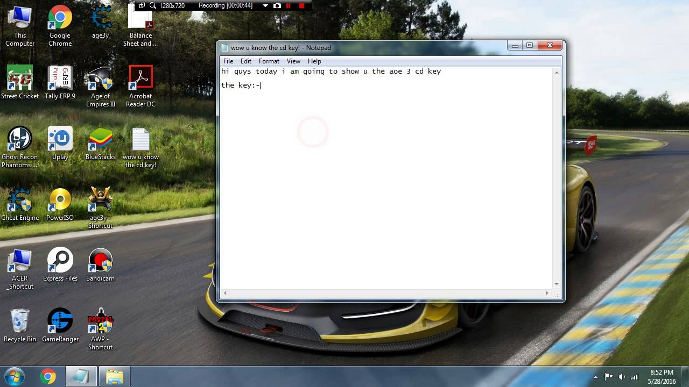This screenshot has width=689, height=387.
Task: Click Notepad vertical scrollbar up arrow
Action: (x=557, y=72)
